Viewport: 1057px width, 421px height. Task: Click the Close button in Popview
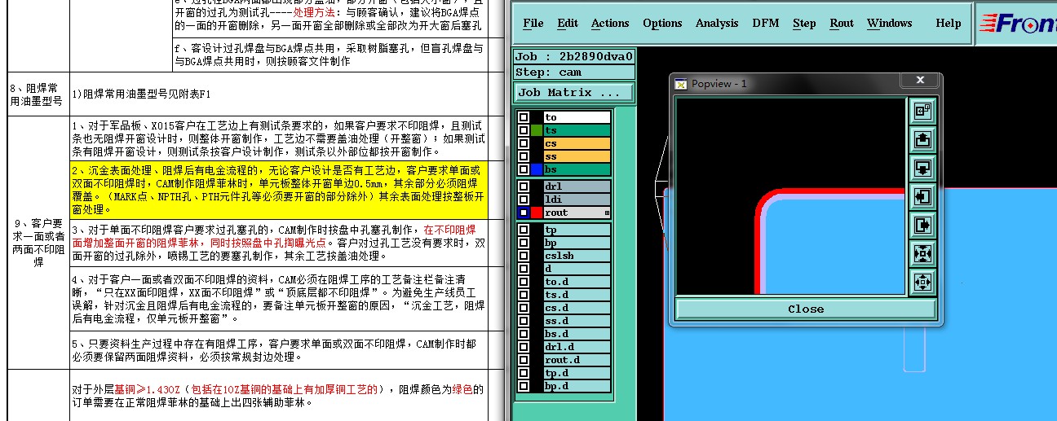pos(806,309)
